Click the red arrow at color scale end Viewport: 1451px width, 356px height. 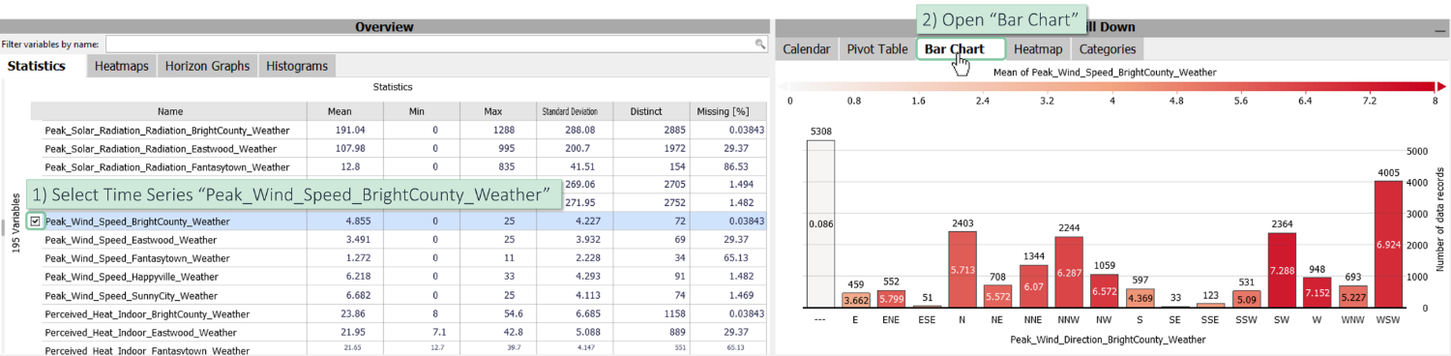click(1441, 87)
